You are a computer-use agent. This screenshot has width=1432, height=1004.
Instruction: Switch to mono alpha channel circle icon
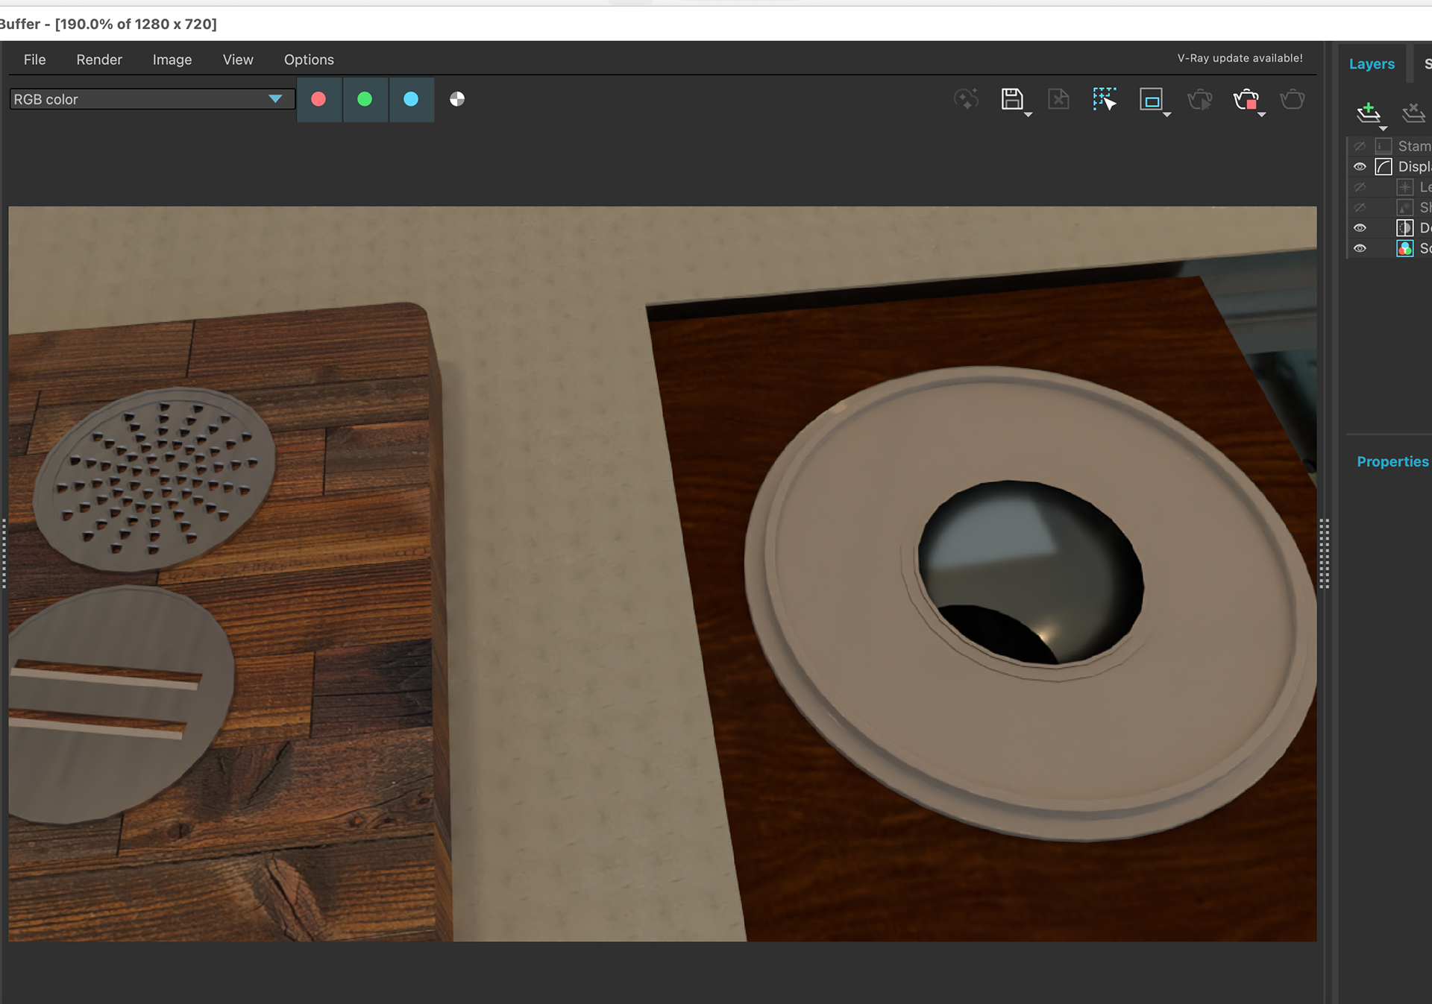(457, 99)
